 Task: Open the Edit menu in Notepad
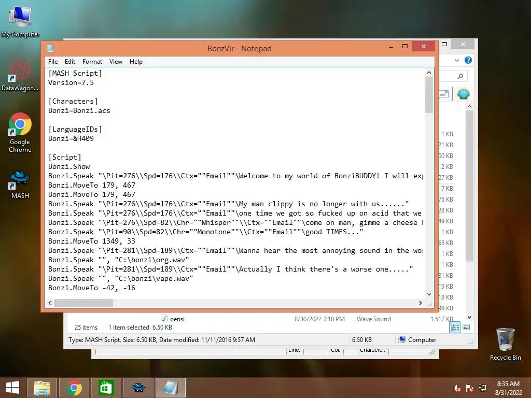coord(70,62)
